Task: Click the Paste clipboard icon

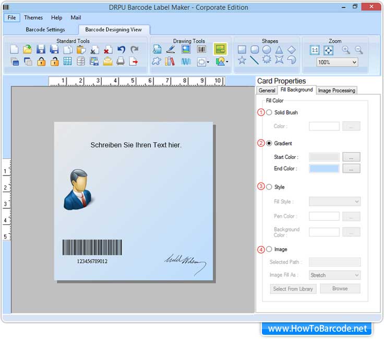Action: [x=81, y=49]
